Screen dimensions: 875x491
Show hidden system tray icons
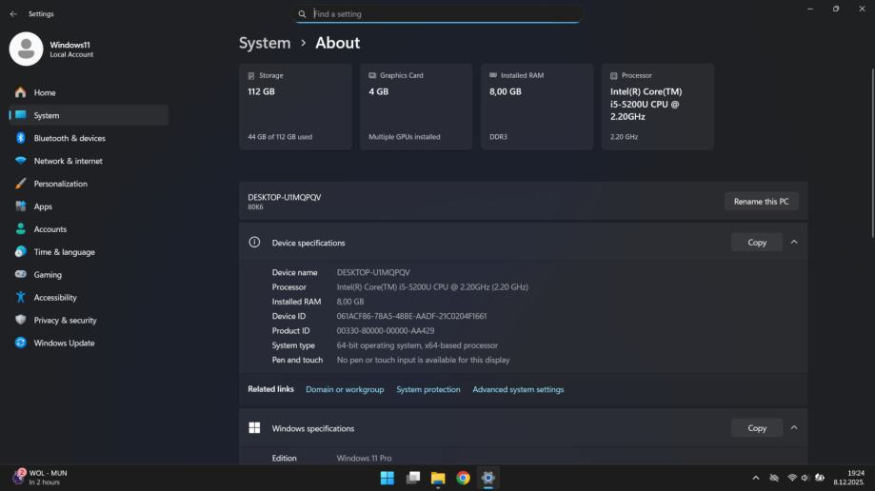coord(756,478)
